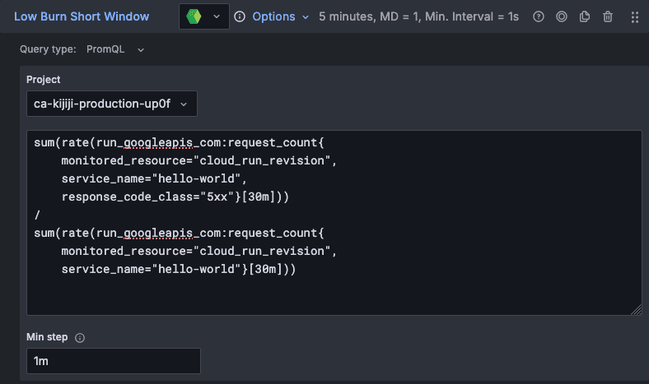
Task: Click the query row drag handle dots icon
Action: pos(635,17)
